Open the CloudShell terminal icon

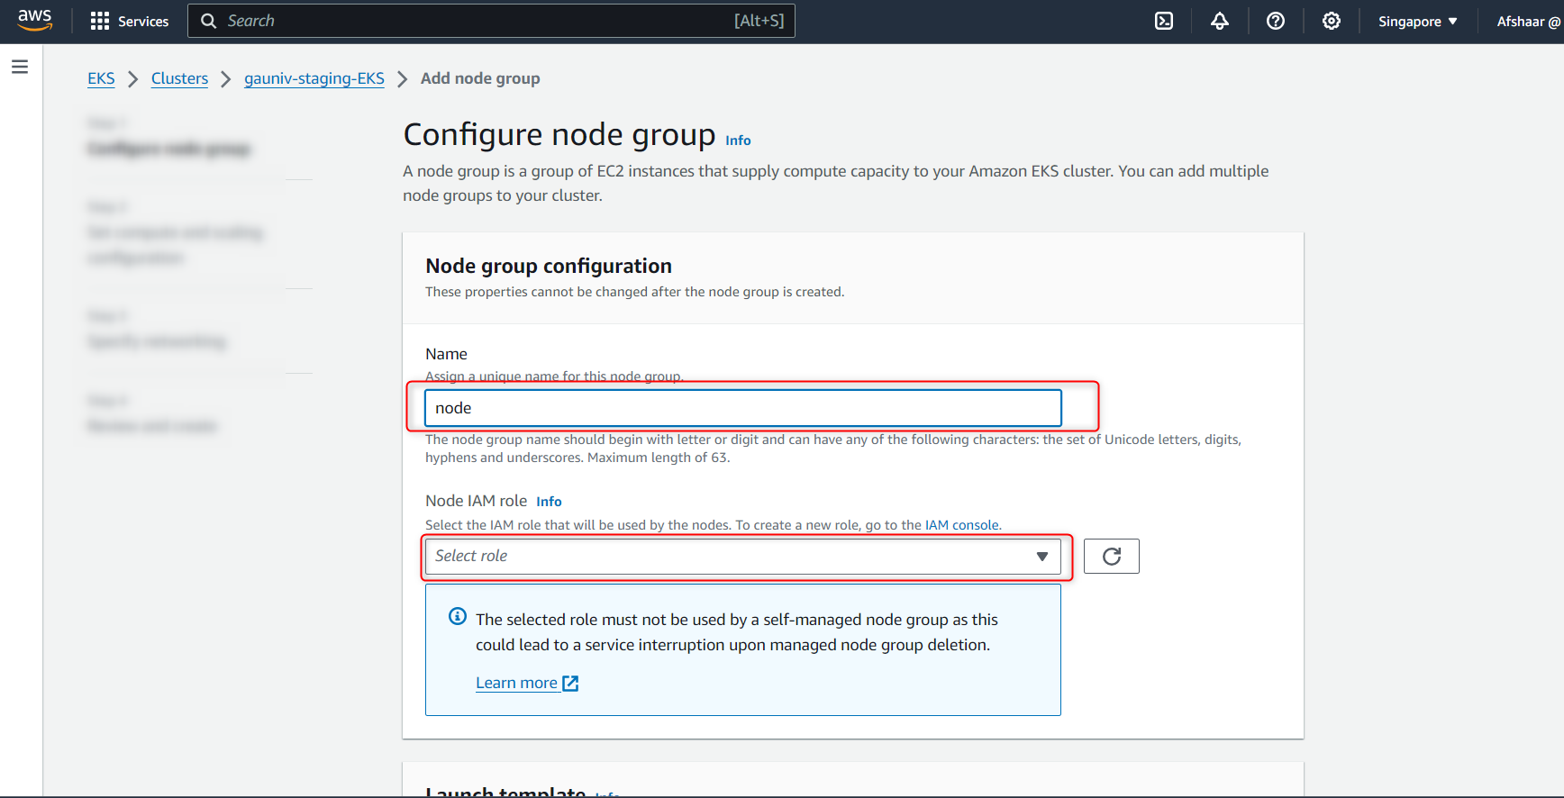pyautogui.click(x=1164, y=21)
